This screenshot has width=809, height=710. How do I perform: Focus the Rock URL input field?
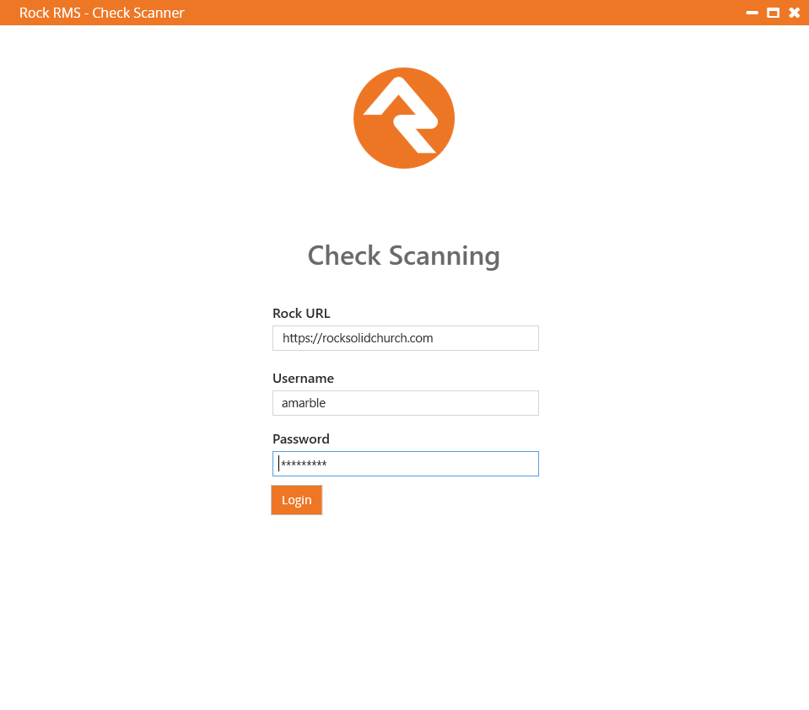pyautogui.click(x=406, y=338)
